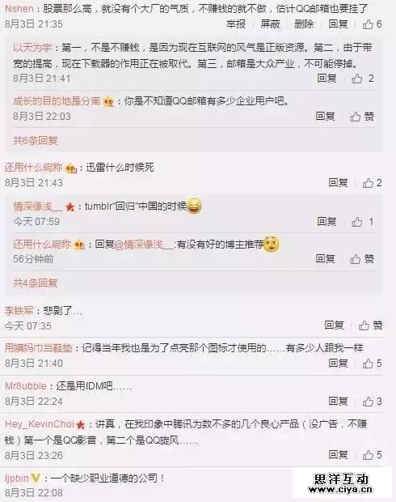Viewport: 396px width, 502px height.
Task: Like 情深缘浅__'s tumblr reply
Action: pyautogui.click(x=362, y=222)
